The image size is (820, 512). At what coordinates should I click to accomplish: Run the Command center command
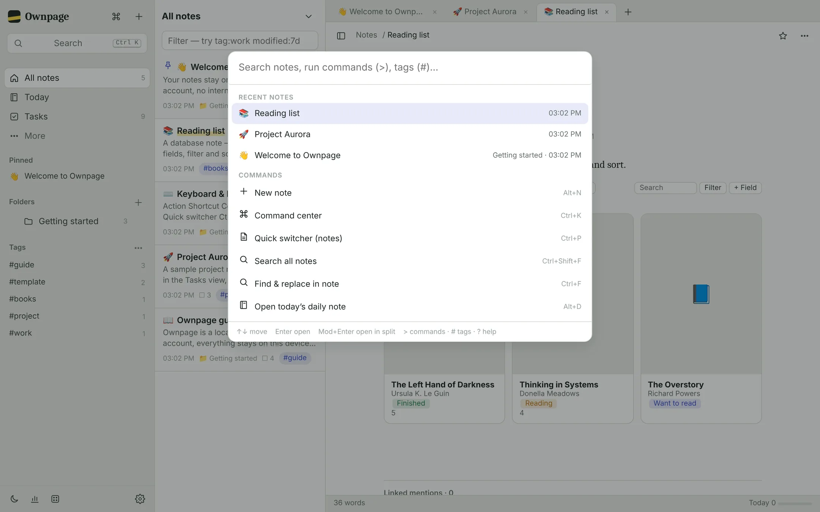coord(410,215)
